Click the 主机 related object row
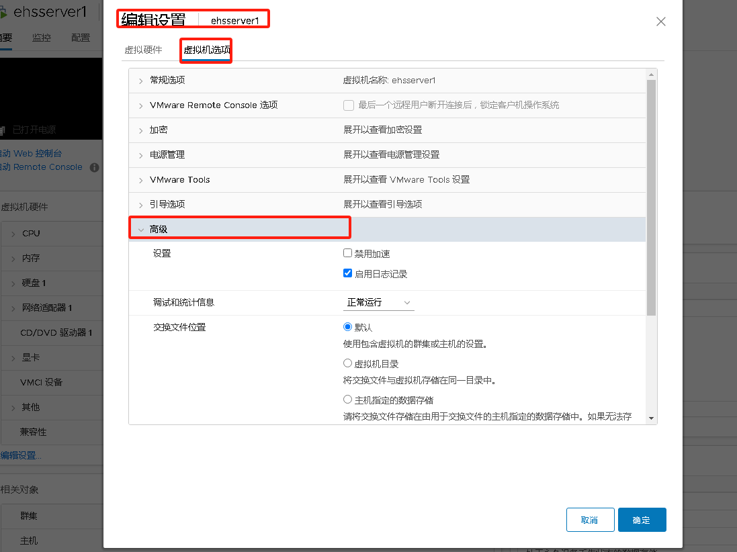 coord(52,541)
